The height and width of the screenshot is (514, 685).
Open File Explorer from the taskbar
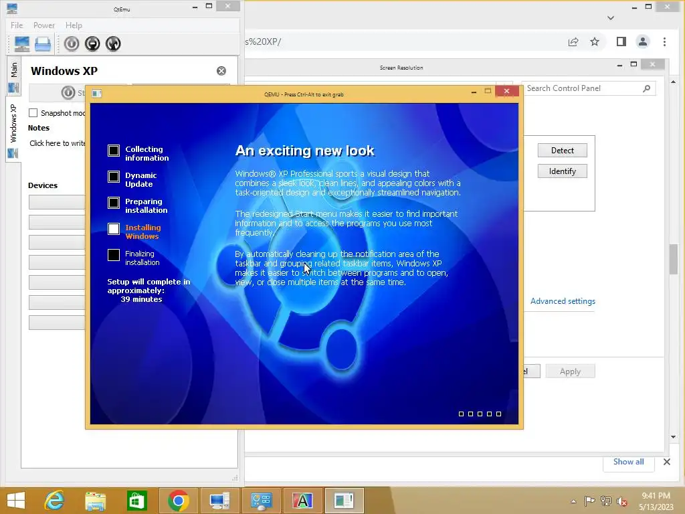click(95, 501)
